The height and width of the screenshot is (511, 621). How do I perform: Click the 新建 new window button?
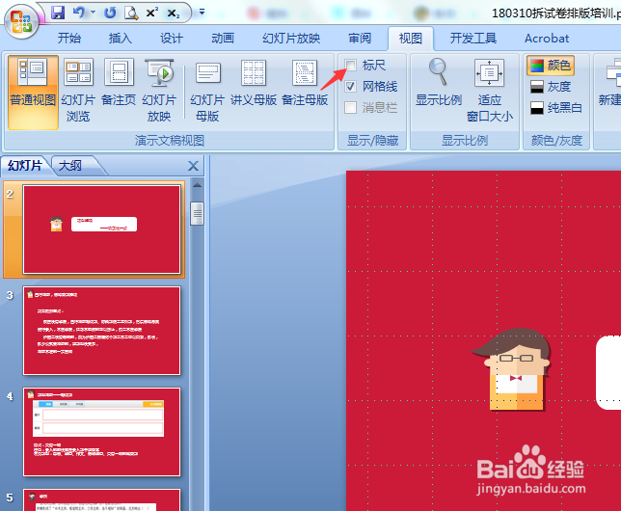coord(609,82)
